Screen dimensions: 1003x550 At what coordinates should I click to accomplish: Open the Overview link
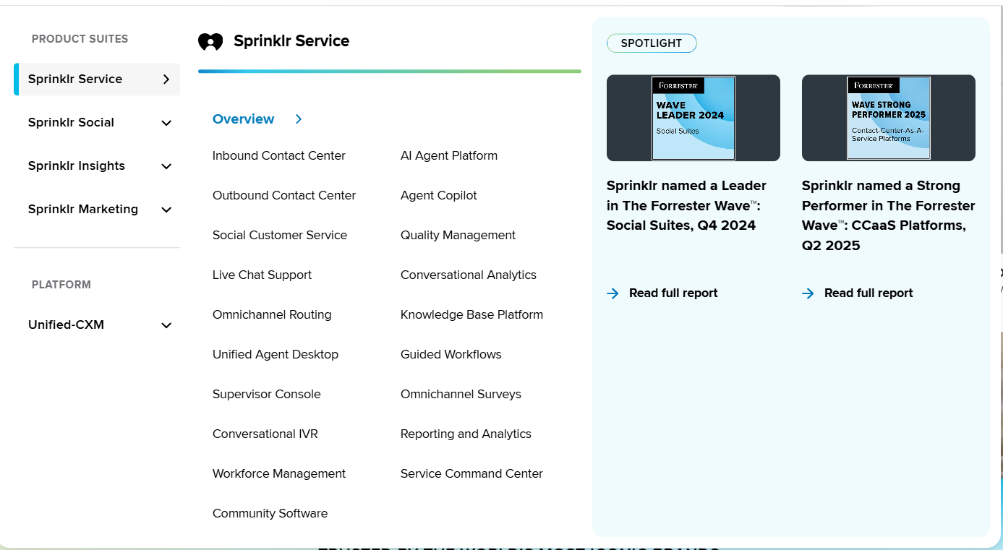coord(243,119)
